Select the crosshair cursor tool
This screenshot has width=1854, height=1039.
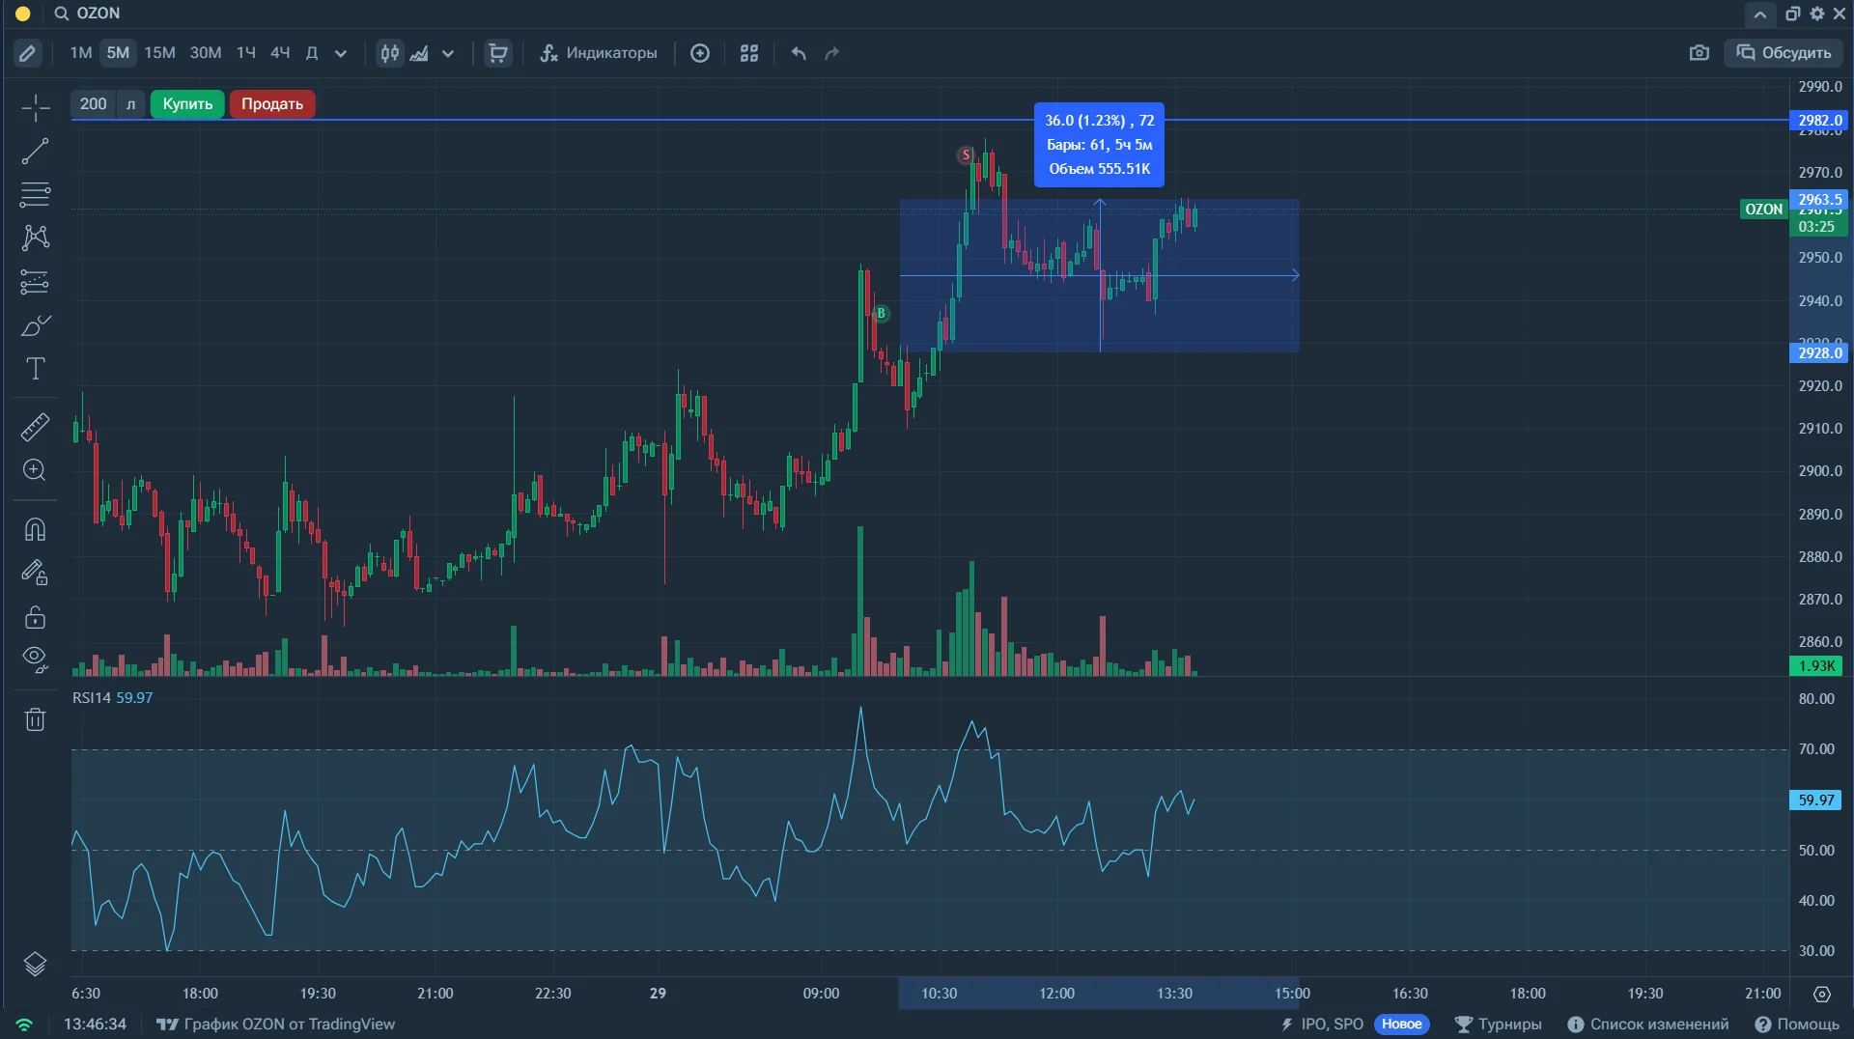coord(35,108)
